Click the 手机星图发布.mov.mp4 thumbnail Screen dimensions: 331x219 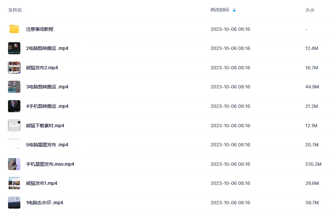click(x=14, y=164)
